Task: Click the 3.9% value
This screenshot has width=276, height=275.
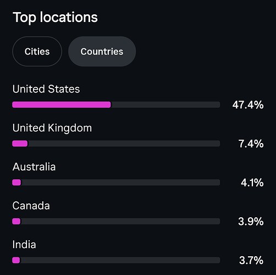Action: pos(251,222)
